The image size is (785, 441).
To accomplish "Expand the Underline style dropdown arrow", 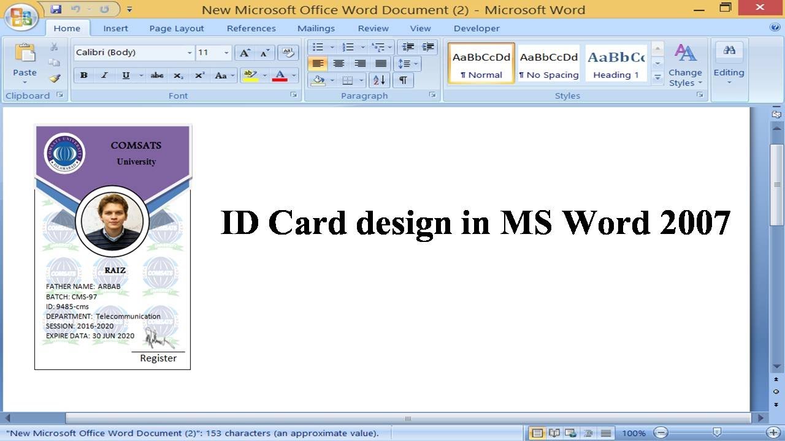I will click(x=141, y=75).
